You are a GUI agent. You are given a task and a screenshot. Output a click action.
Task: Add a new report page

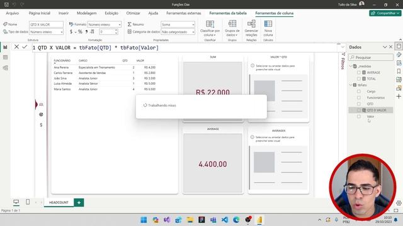pyautogui.click(x=79, y=202)
